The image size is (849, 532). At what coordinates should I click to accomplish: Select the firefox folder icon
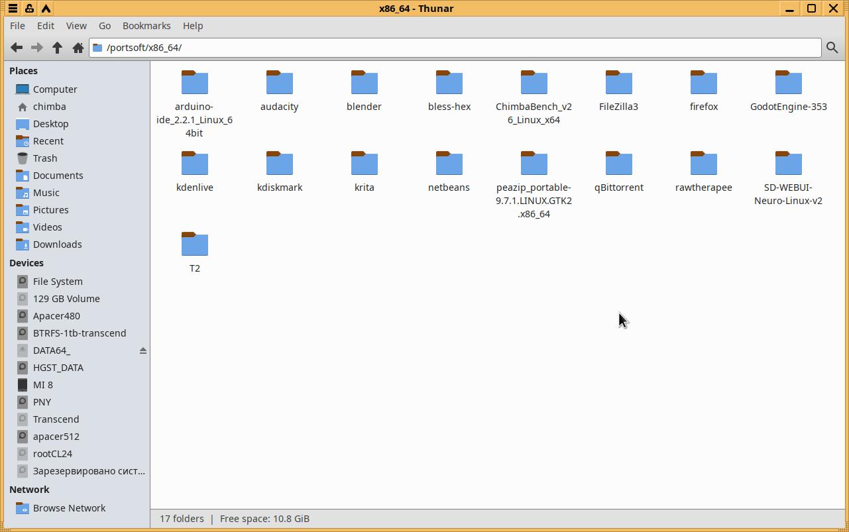click(704, 83)
